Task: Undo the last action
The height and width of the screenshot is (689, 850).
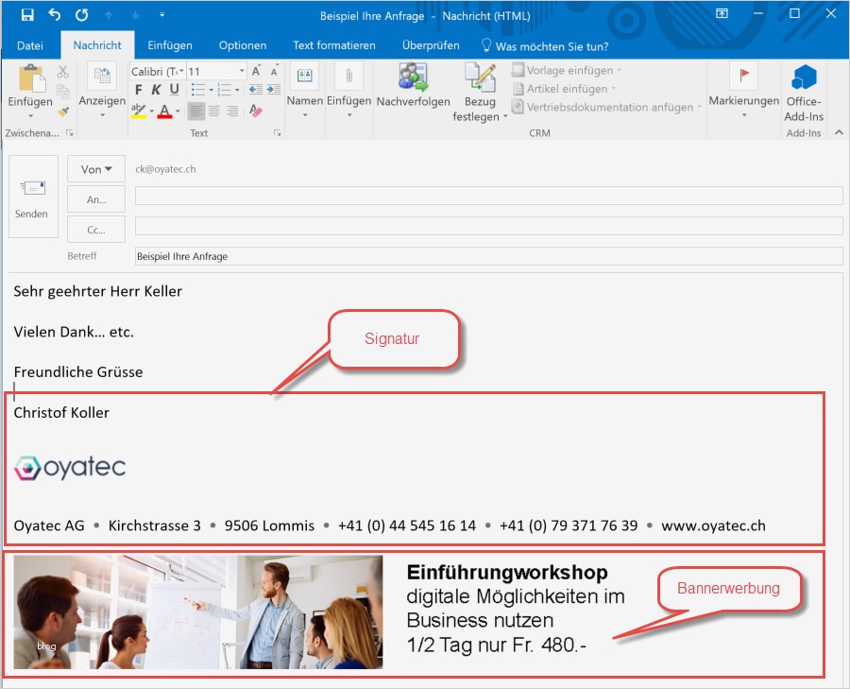Action: [x=54, y=14]
